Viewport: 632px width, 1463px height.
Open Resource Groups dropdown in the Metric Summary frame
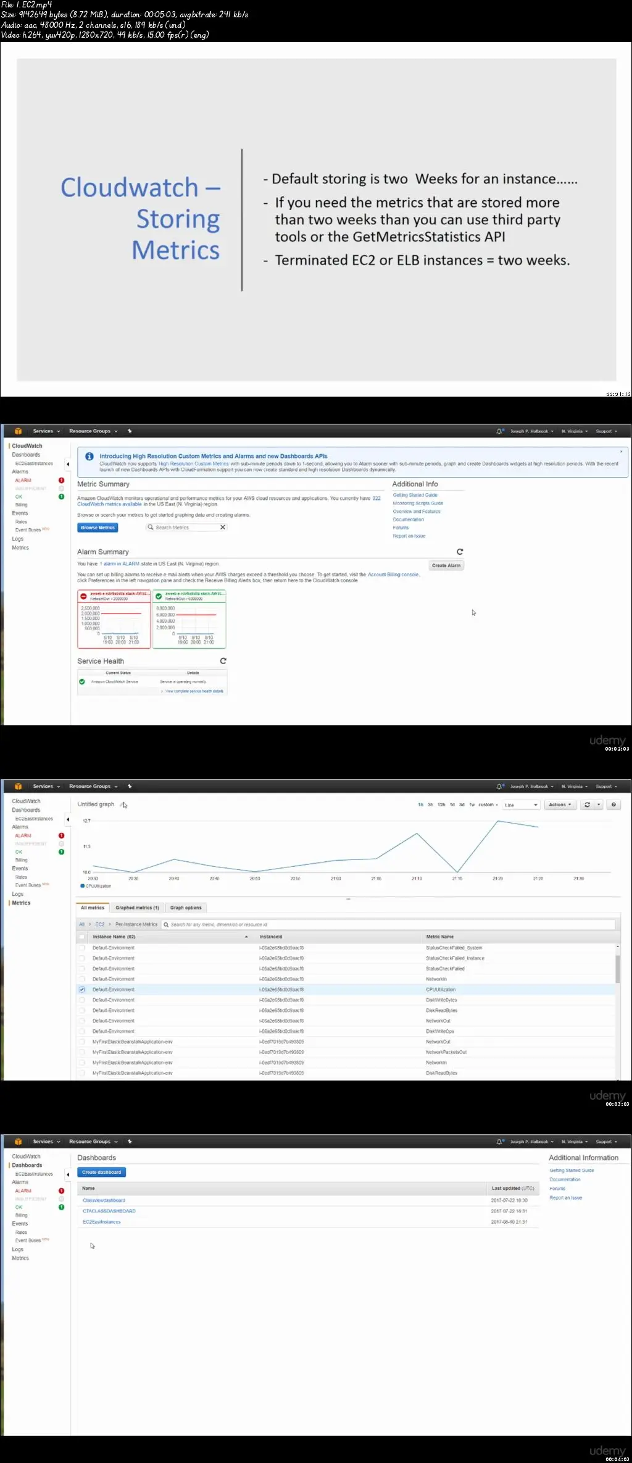(93, 431)
